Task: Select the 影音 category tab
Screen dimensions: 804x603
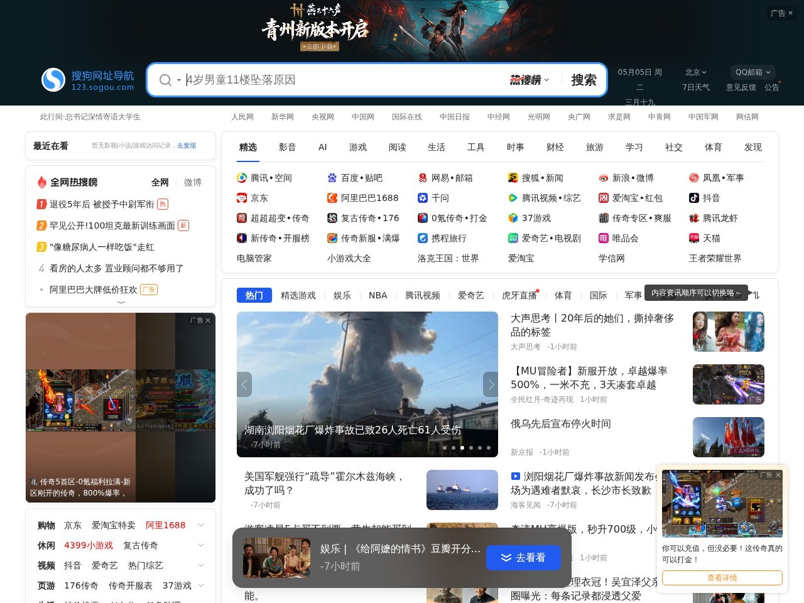Action: [x=287, y=147]
